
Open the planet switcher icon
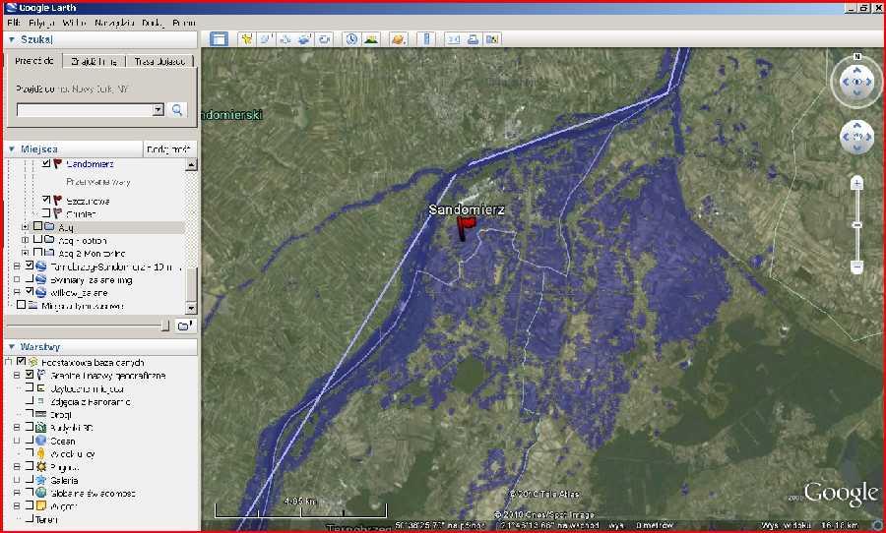[399, 39]
